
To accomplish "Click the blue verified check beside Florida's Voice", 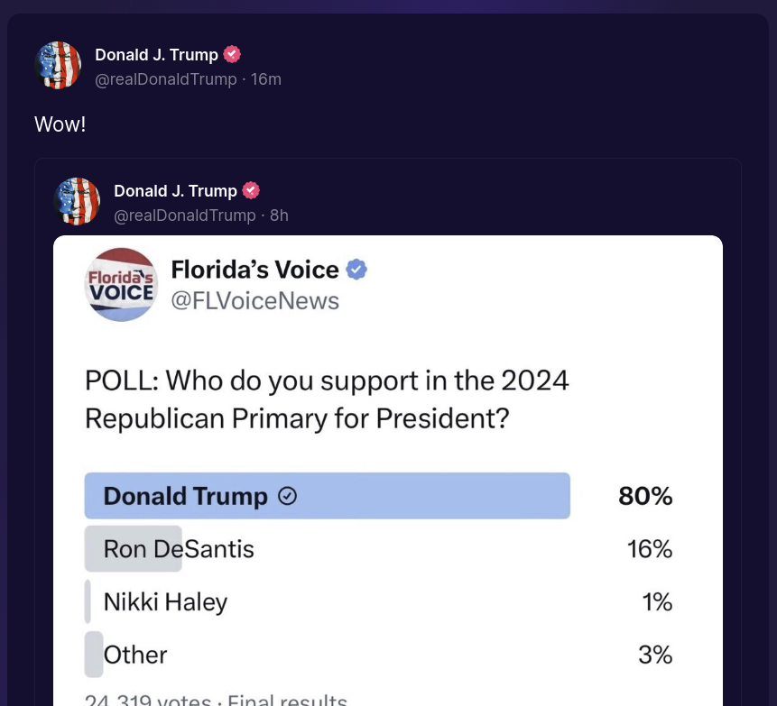I will [356, 270].
